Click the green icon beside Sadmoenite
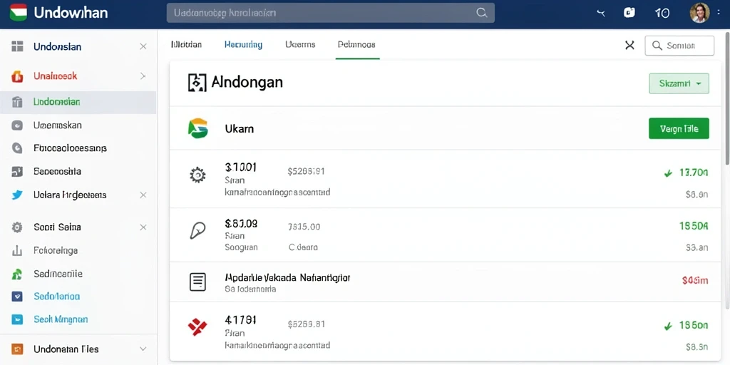730x365 pixels. tap(17, 274)
